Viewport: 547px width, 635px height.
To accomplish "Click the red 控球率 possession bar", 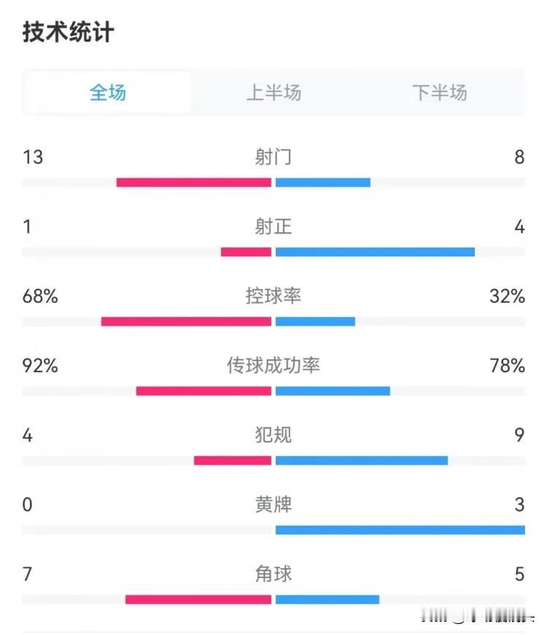I will (x=186, y=321).
